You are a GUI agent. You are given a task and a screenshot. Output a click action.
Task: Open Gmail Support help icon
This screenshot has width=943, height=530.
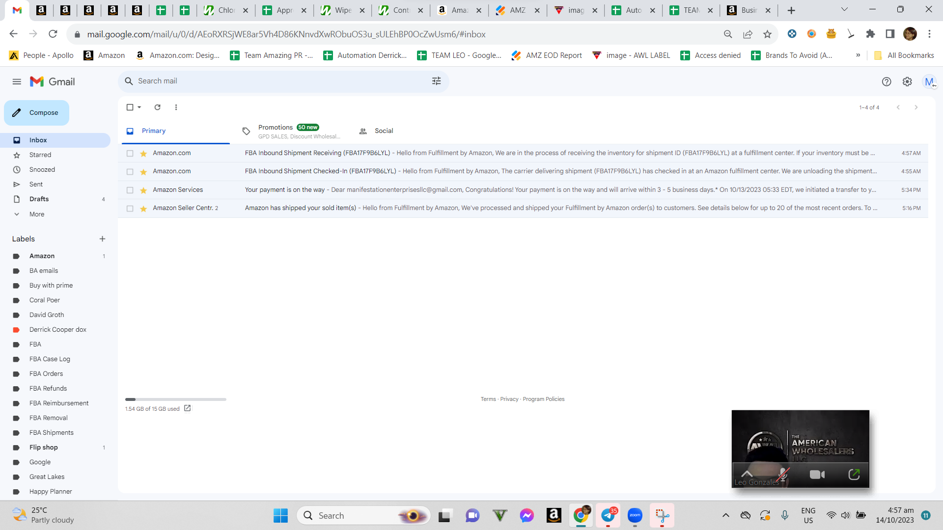[x=887, y=82]
